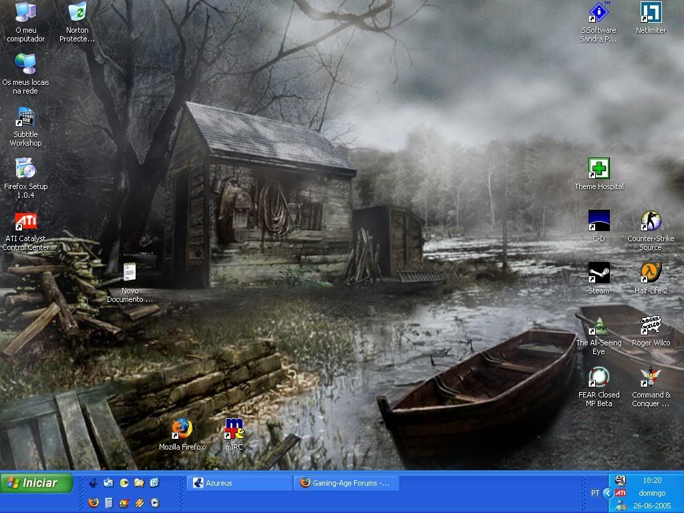Select the Roger Wilco shortcut
The width and height of the screenshot is (684, 513).
click(x=651, y=325)
